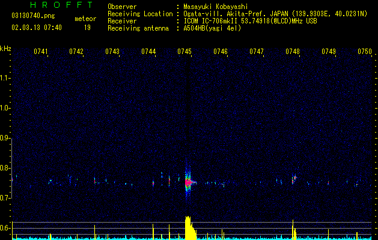This screenshot has width=378, height=240.
Task: Click the 0746 time tick label
Action: coord(221,52)
